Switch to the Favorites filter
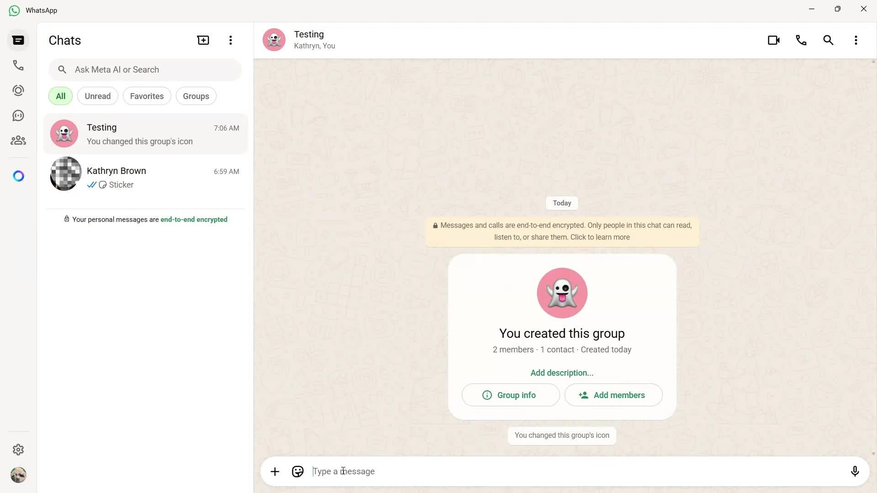This screenshot has height=493, width=877. (x=147, y=96)
